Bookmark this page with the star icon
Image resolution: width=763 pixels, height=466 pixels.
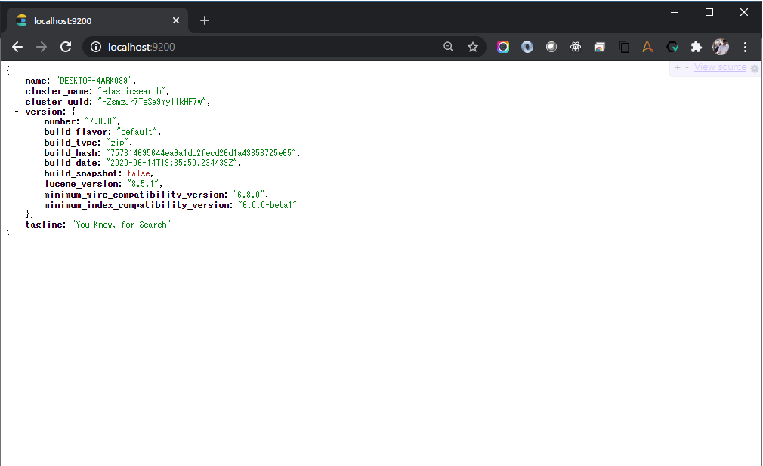[472, 47]
